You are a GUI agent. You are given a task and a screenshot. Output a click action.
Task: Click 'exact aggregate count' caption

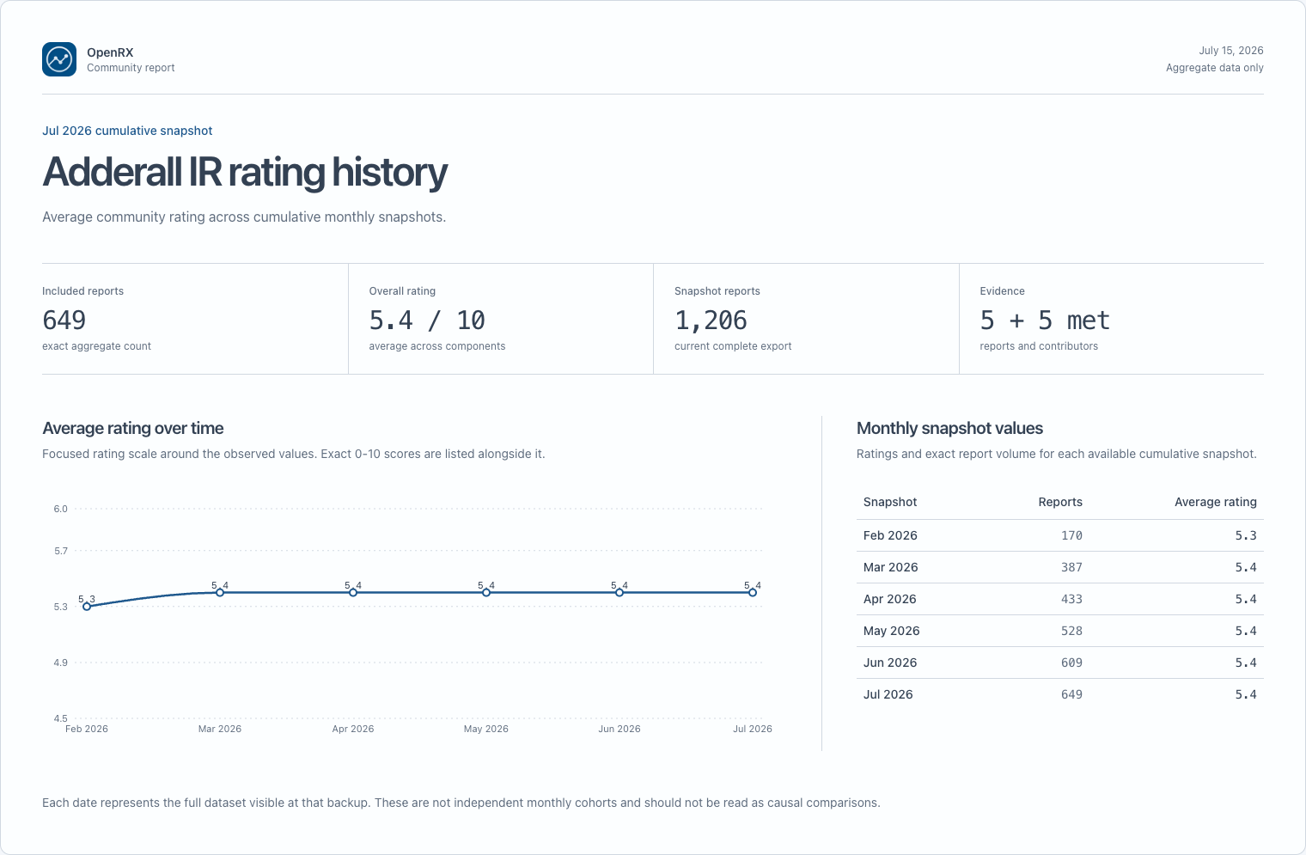[x=96, y=346]
